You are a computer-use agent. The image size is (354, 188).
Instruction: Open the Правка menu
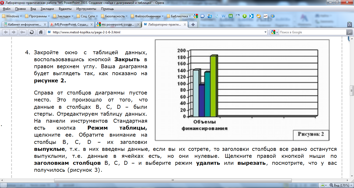click(20, 9)
